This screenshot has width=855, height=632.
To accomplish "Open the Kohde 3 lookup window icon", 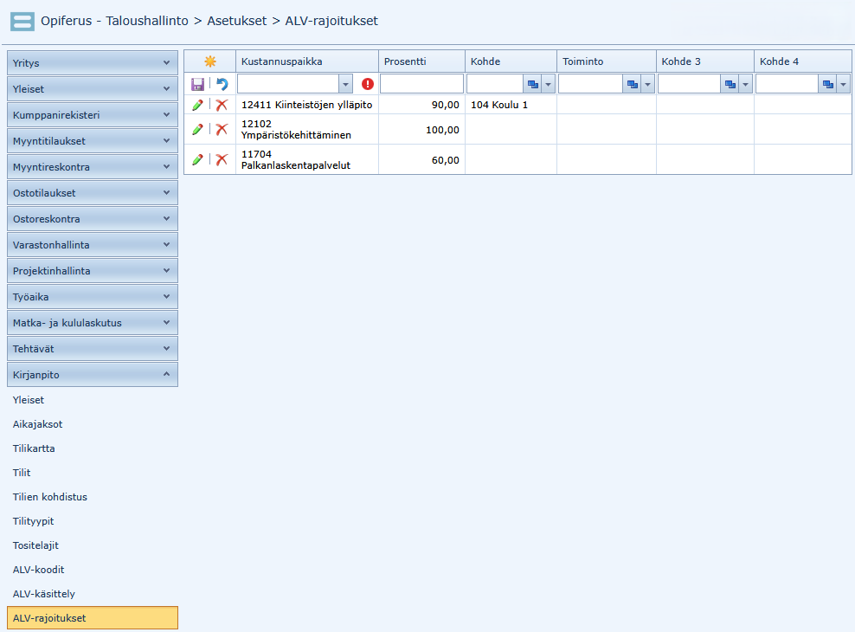I will tap(730, 84).
